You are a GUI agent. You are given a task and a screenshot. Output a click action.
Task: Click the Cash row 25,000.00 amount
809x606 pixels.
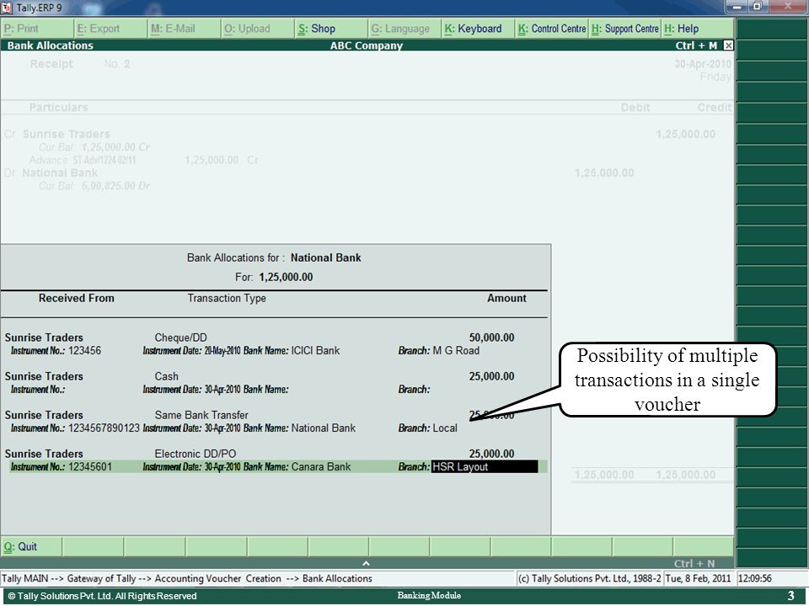tap(491, 377)
